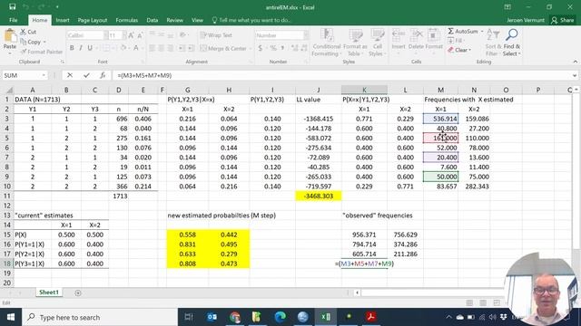Select yellow cell with 0.558
This screenshot has height=326, width=581.
coord(188,235)
